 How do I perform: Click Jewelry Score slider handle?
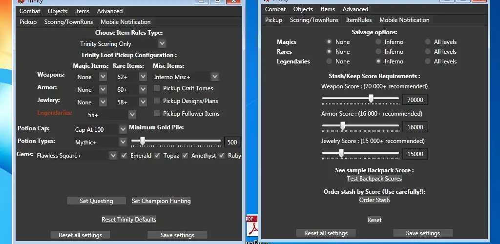[341, 153]
